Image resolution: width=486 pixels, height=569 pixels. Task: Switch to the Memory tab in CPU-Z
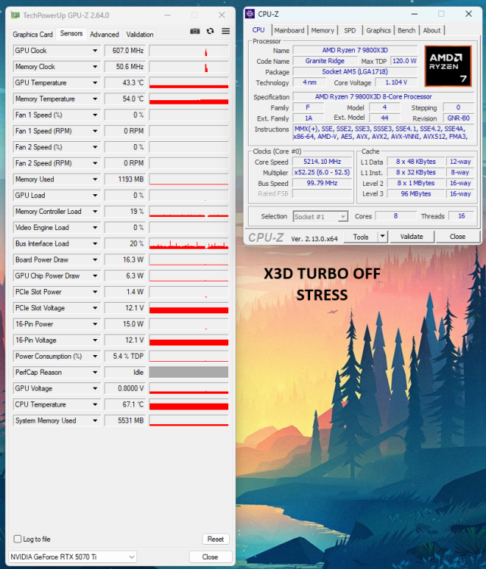tap(323, 30)
